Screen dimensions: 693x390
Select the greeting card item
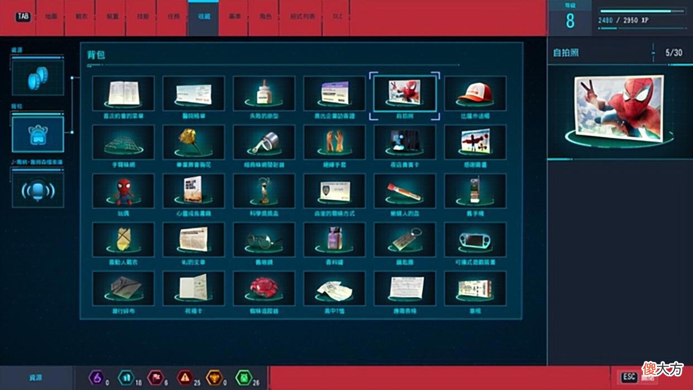194,288
